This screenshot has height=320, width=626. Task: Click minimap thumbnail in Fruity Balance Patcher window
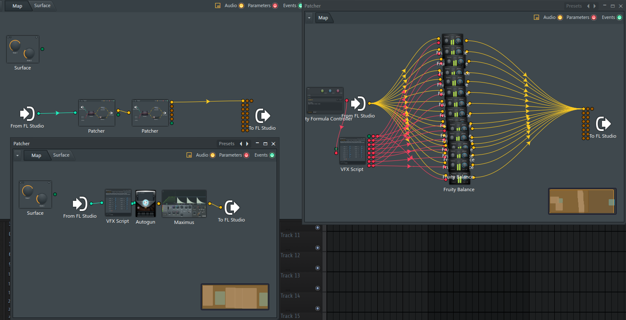point(583,201)
